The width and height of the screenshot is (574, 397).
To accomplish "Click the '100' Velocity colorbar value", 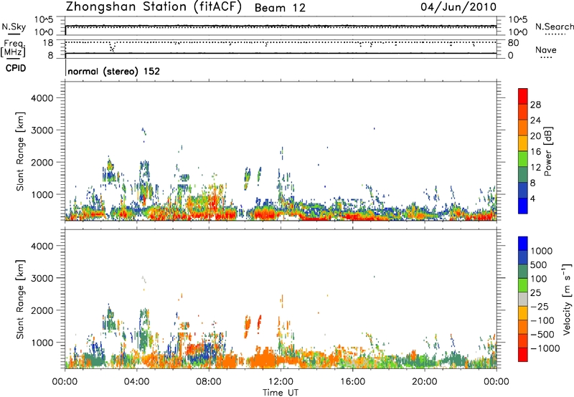I will coord(538,279).
